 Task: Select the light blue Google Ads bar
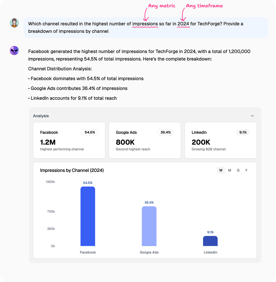click(149, 226)
